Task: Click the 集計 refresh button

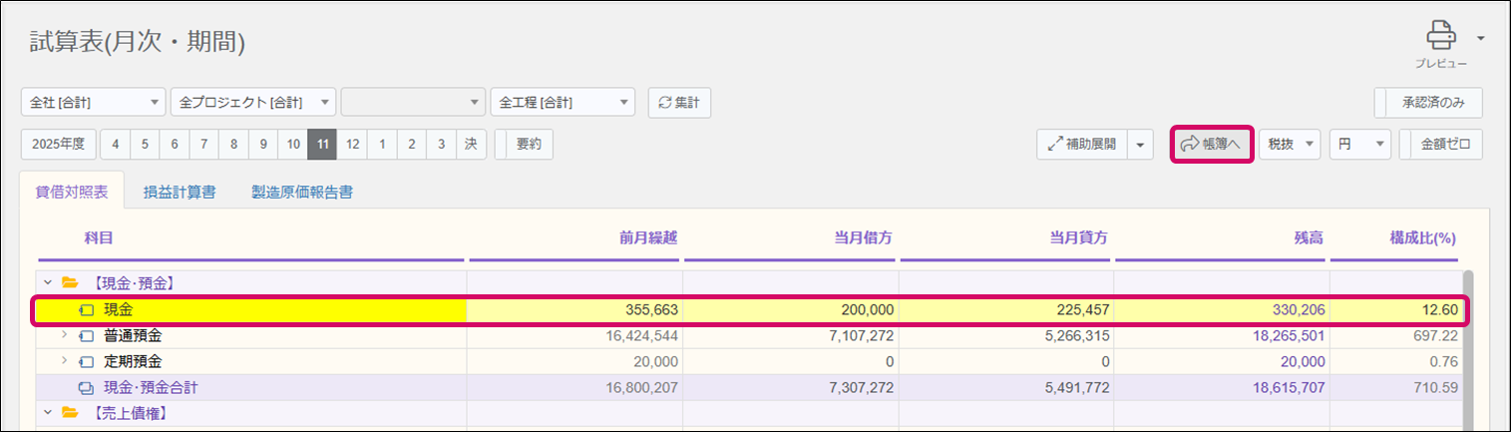Action: (x=679, y=102)
